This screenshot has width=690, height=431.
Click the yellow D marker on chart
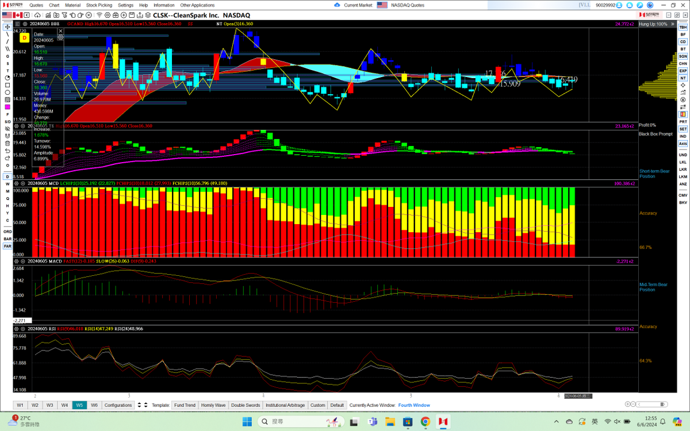[x=24, y=38]
